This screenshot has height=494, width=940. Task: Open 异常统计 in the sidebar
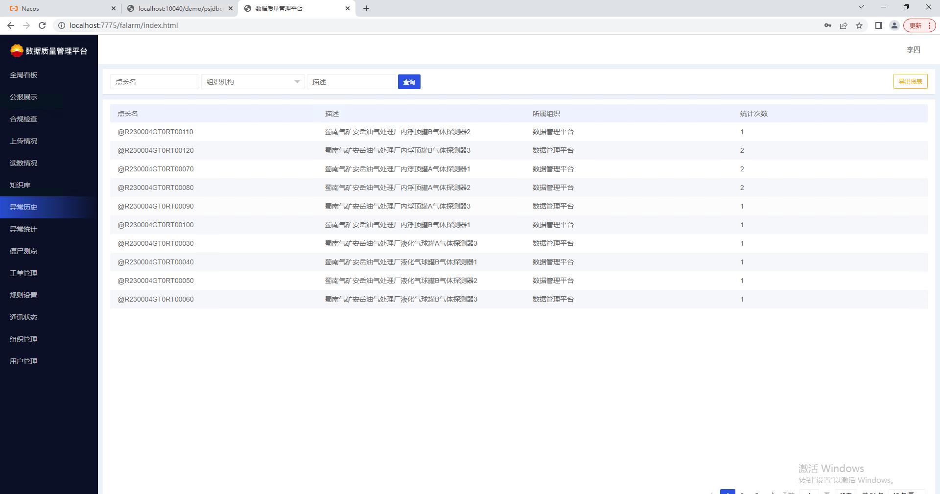pos(23,229)
